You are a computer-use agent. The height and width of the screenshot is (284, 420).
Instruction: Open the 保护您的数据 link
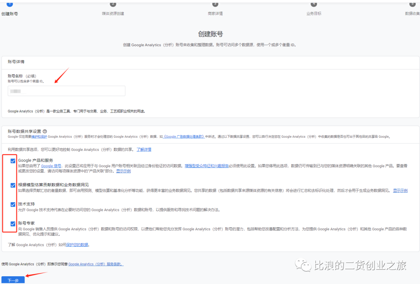(x=77, y=245)
